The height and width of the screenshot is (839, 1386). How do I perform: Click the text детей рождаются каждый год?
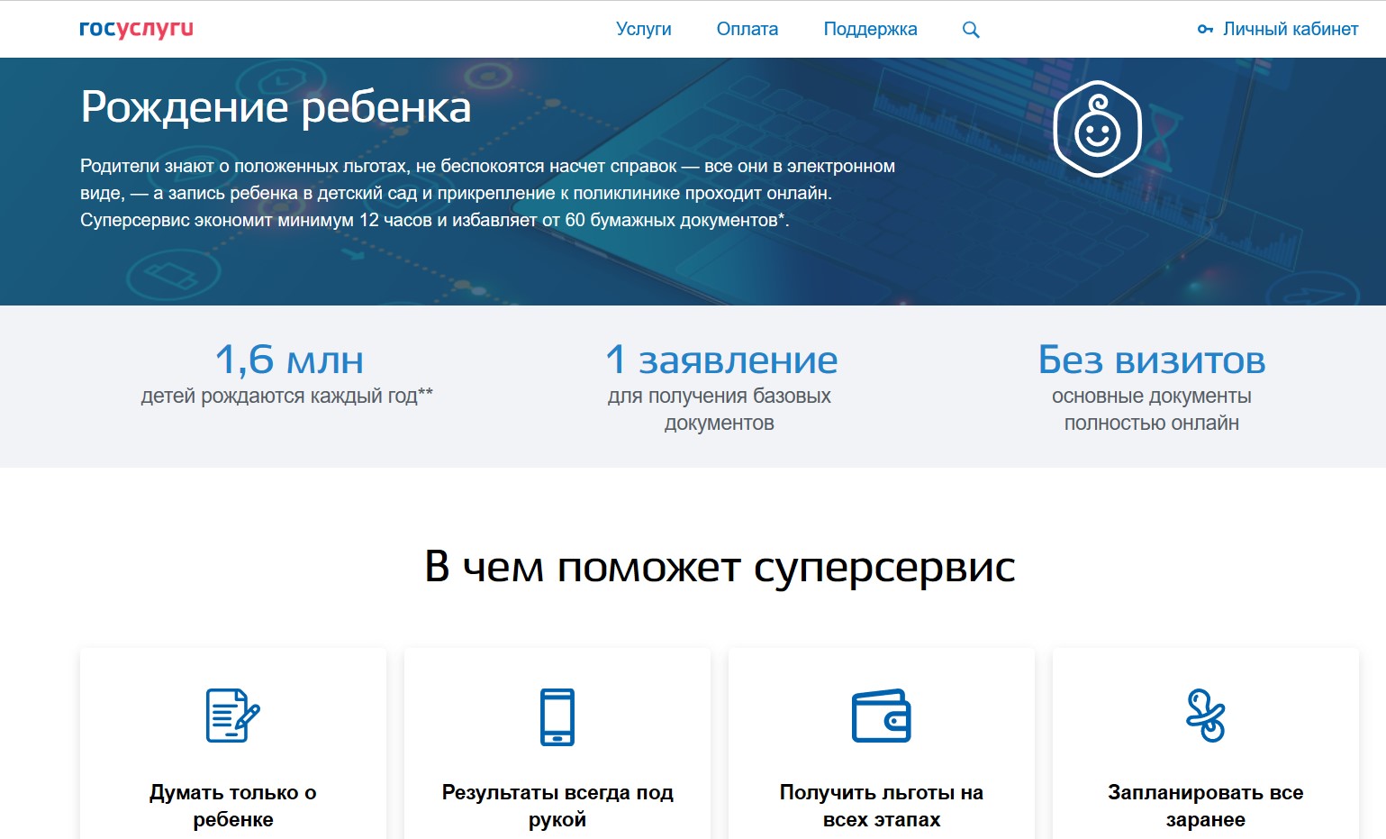coord(287,396)
